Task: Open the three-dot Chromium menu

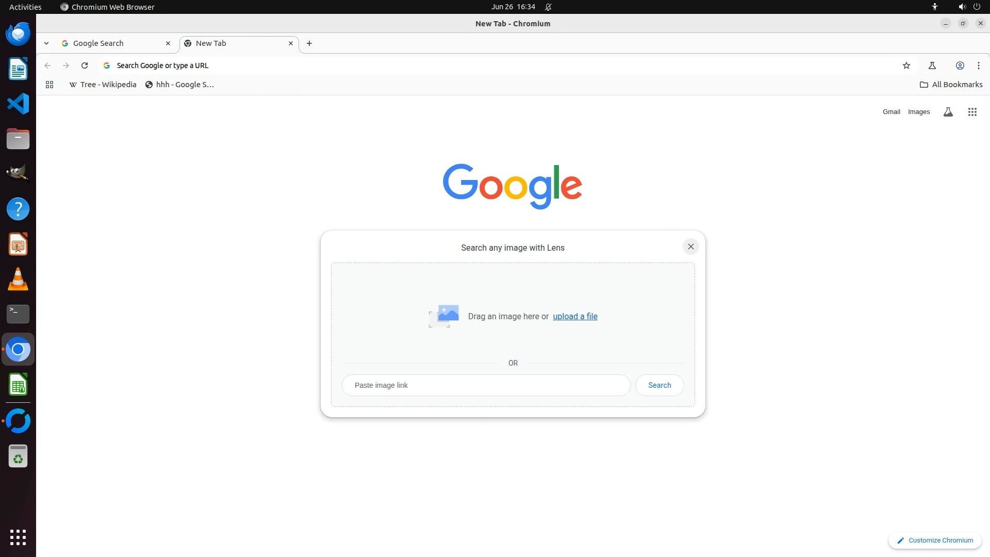Action: [x=979, y=65]
